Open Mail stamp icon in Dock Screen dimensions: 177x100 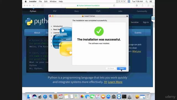pyautogui.click(x=50, y=97)
